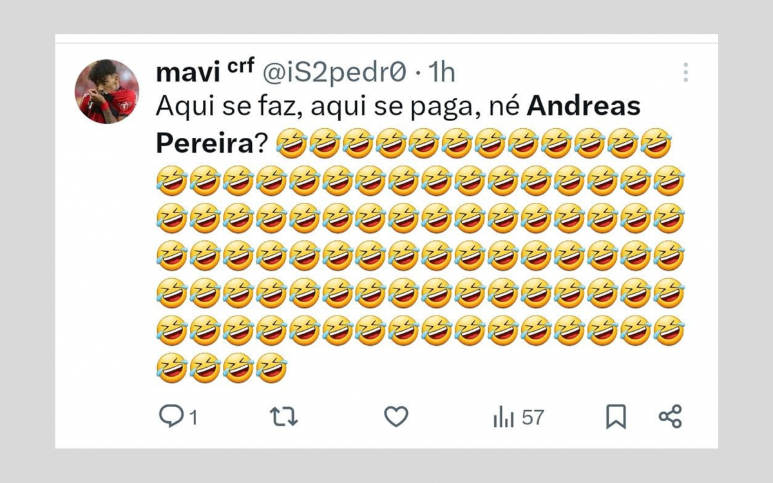Click the 57 views count
The image size is (773, 483).
click(532, 417)
